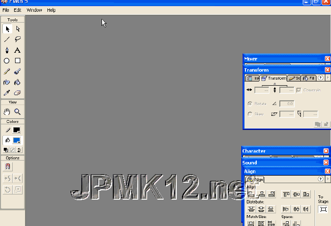This screenshot has width=331, height=226.
Task: Click the Transform panel help button
Action: [x=321, y=78]
